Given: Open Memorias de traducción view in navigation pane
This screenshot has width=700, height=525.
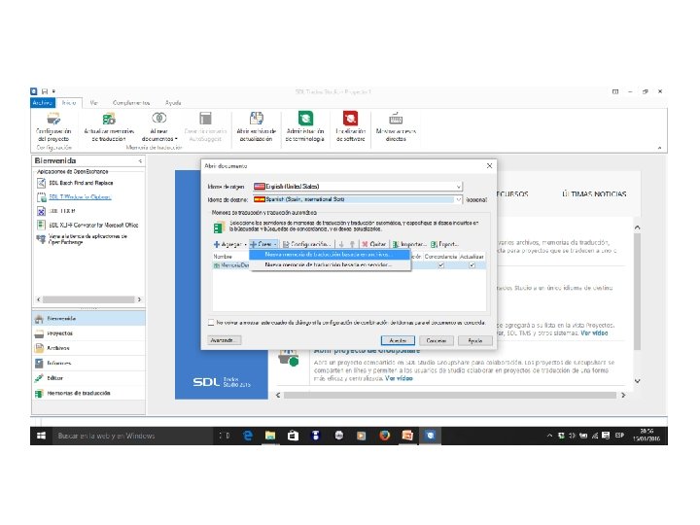Looking at the screenshot, I should 88,394.
